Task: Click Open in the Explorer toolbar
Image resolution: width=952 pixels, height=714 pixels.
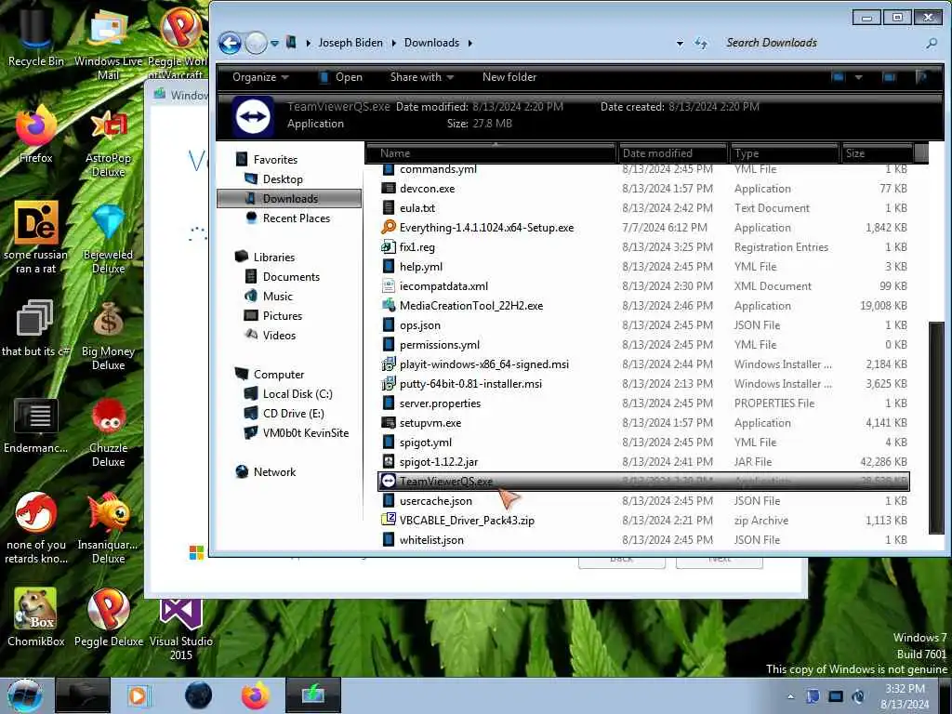Action: (341, 77)
